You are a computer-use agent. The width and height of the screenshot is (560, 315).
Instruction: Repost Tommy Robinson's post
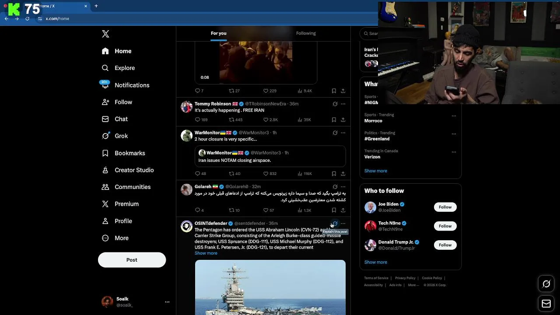tap(236, 119)
